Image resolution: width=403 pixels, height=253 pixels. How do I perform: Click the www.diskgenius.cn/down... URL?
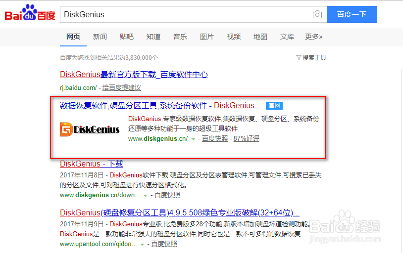tap(100, 195)
